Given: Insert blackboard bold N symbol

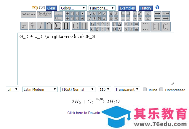Looking at the screenshot, I should (x=99, y=18).
